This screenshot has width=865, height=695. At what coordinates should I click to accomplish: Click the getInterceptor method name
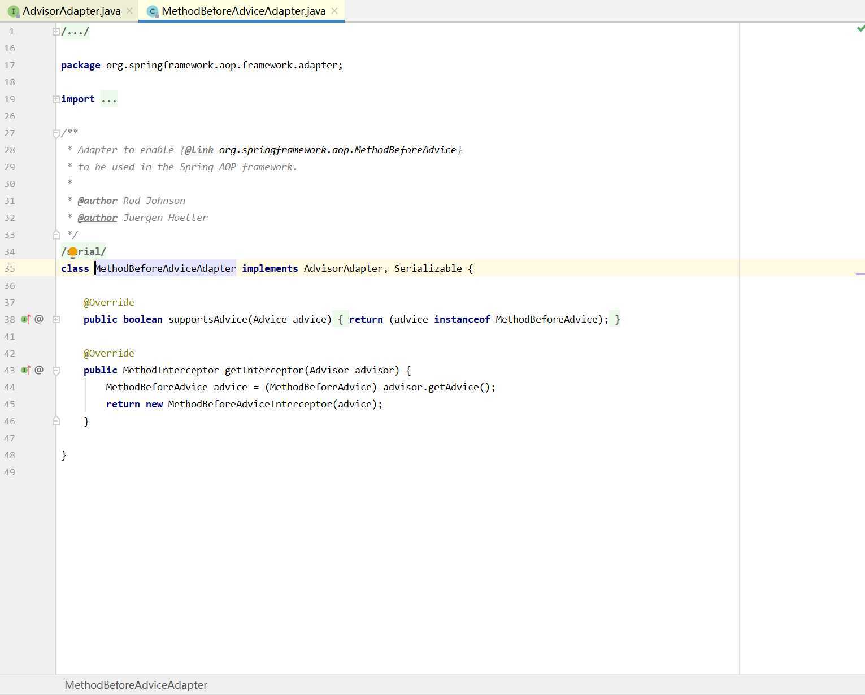point(264,370)
